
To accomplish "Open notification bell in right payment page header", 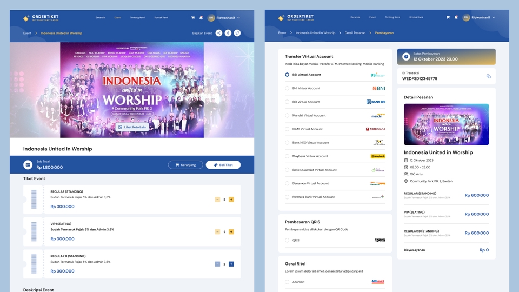I will [456, 17].
